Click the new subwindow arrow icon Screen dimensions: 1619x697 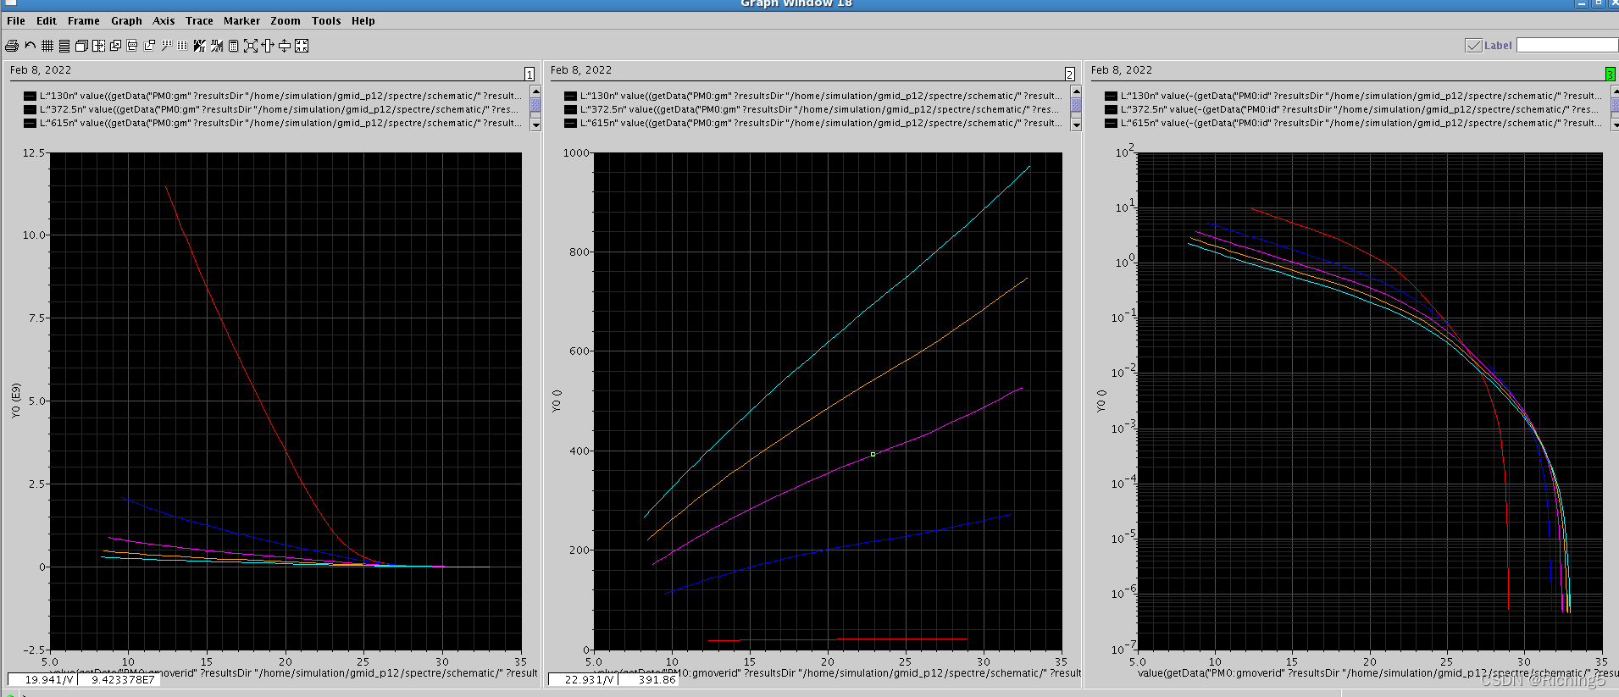point(149,46)
